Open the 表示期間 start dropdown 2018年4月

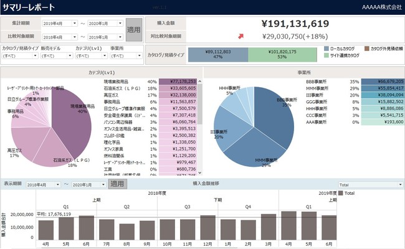43,185
